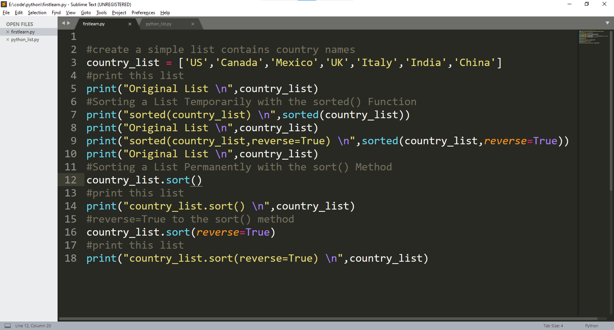
Task: Close firstlearn.py from the sidebar list
Action: pyautogui.click(x=8, y=32)
